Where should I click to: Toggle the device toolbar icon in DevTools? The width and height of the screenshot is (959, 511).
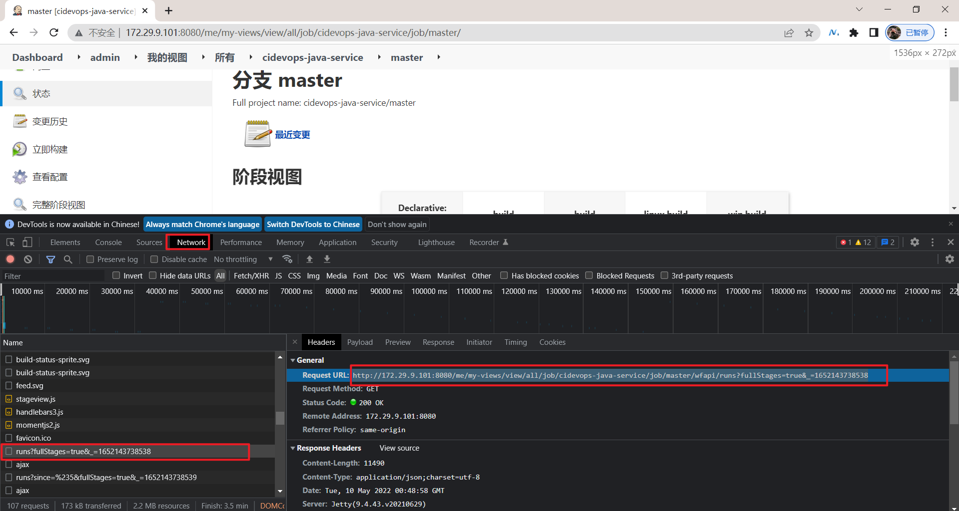click(x=27, y=243)
